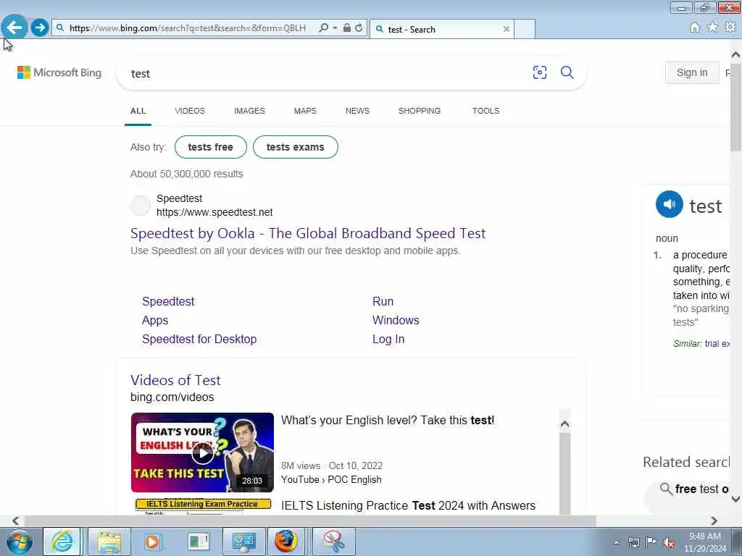Viewport: 742px width, 556px height.
Task: Switch to the VIDEOS tab
Action: point(190,111)
